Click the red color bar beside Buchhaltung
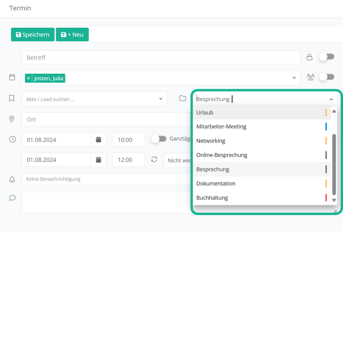The width and height of the screenshot is (343, 343). click(x=326, y=198)
